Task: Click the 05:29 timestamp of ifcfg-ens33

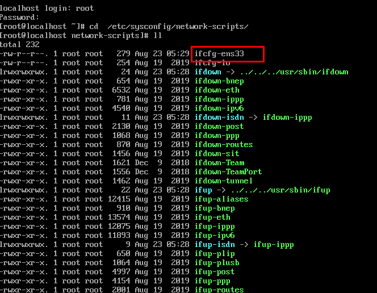Action: (x=178, y=54)
